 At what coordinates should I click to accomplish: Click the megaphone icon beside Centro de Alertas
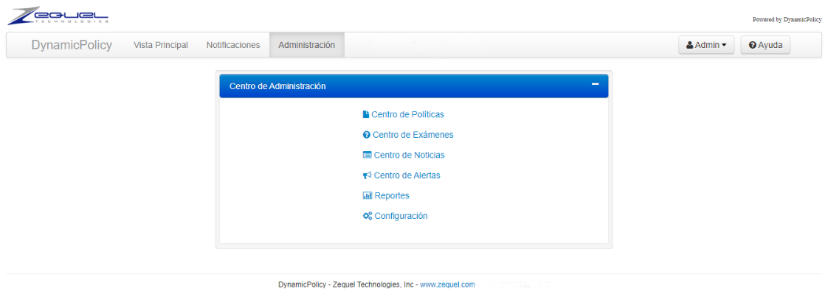pyautogui.click(x=367, y=175)
